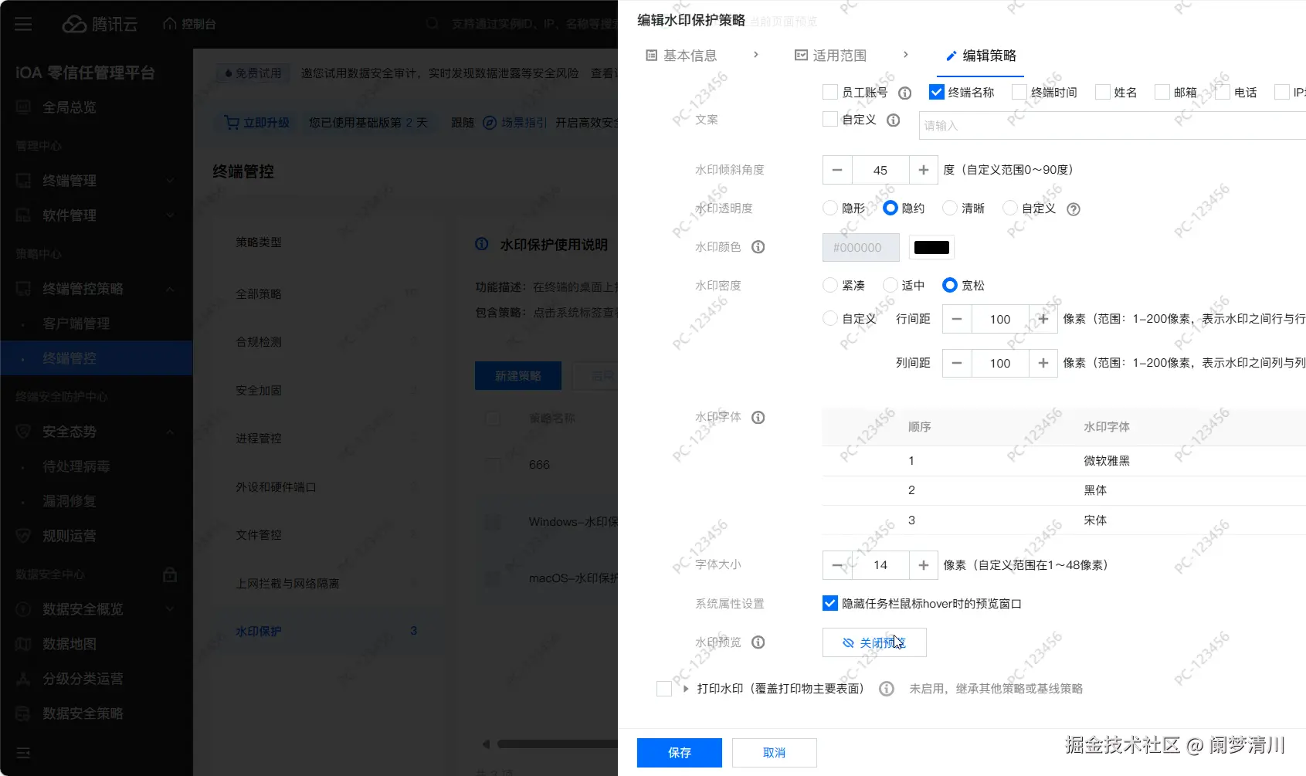Collapse the sidebar using bottom icon

coord(23,752)
